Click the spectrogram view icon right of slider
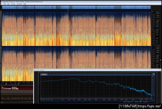Image resolution: width=162 pixels, height=109 pixels. tap(18, 84)
